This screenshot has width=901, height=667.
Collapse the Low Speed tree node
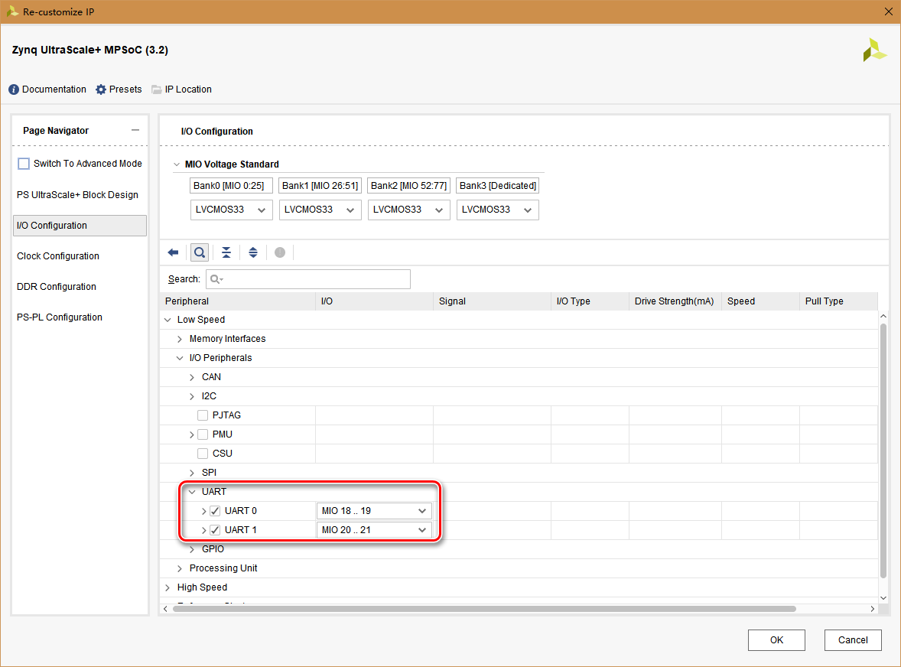coord(168,320)
